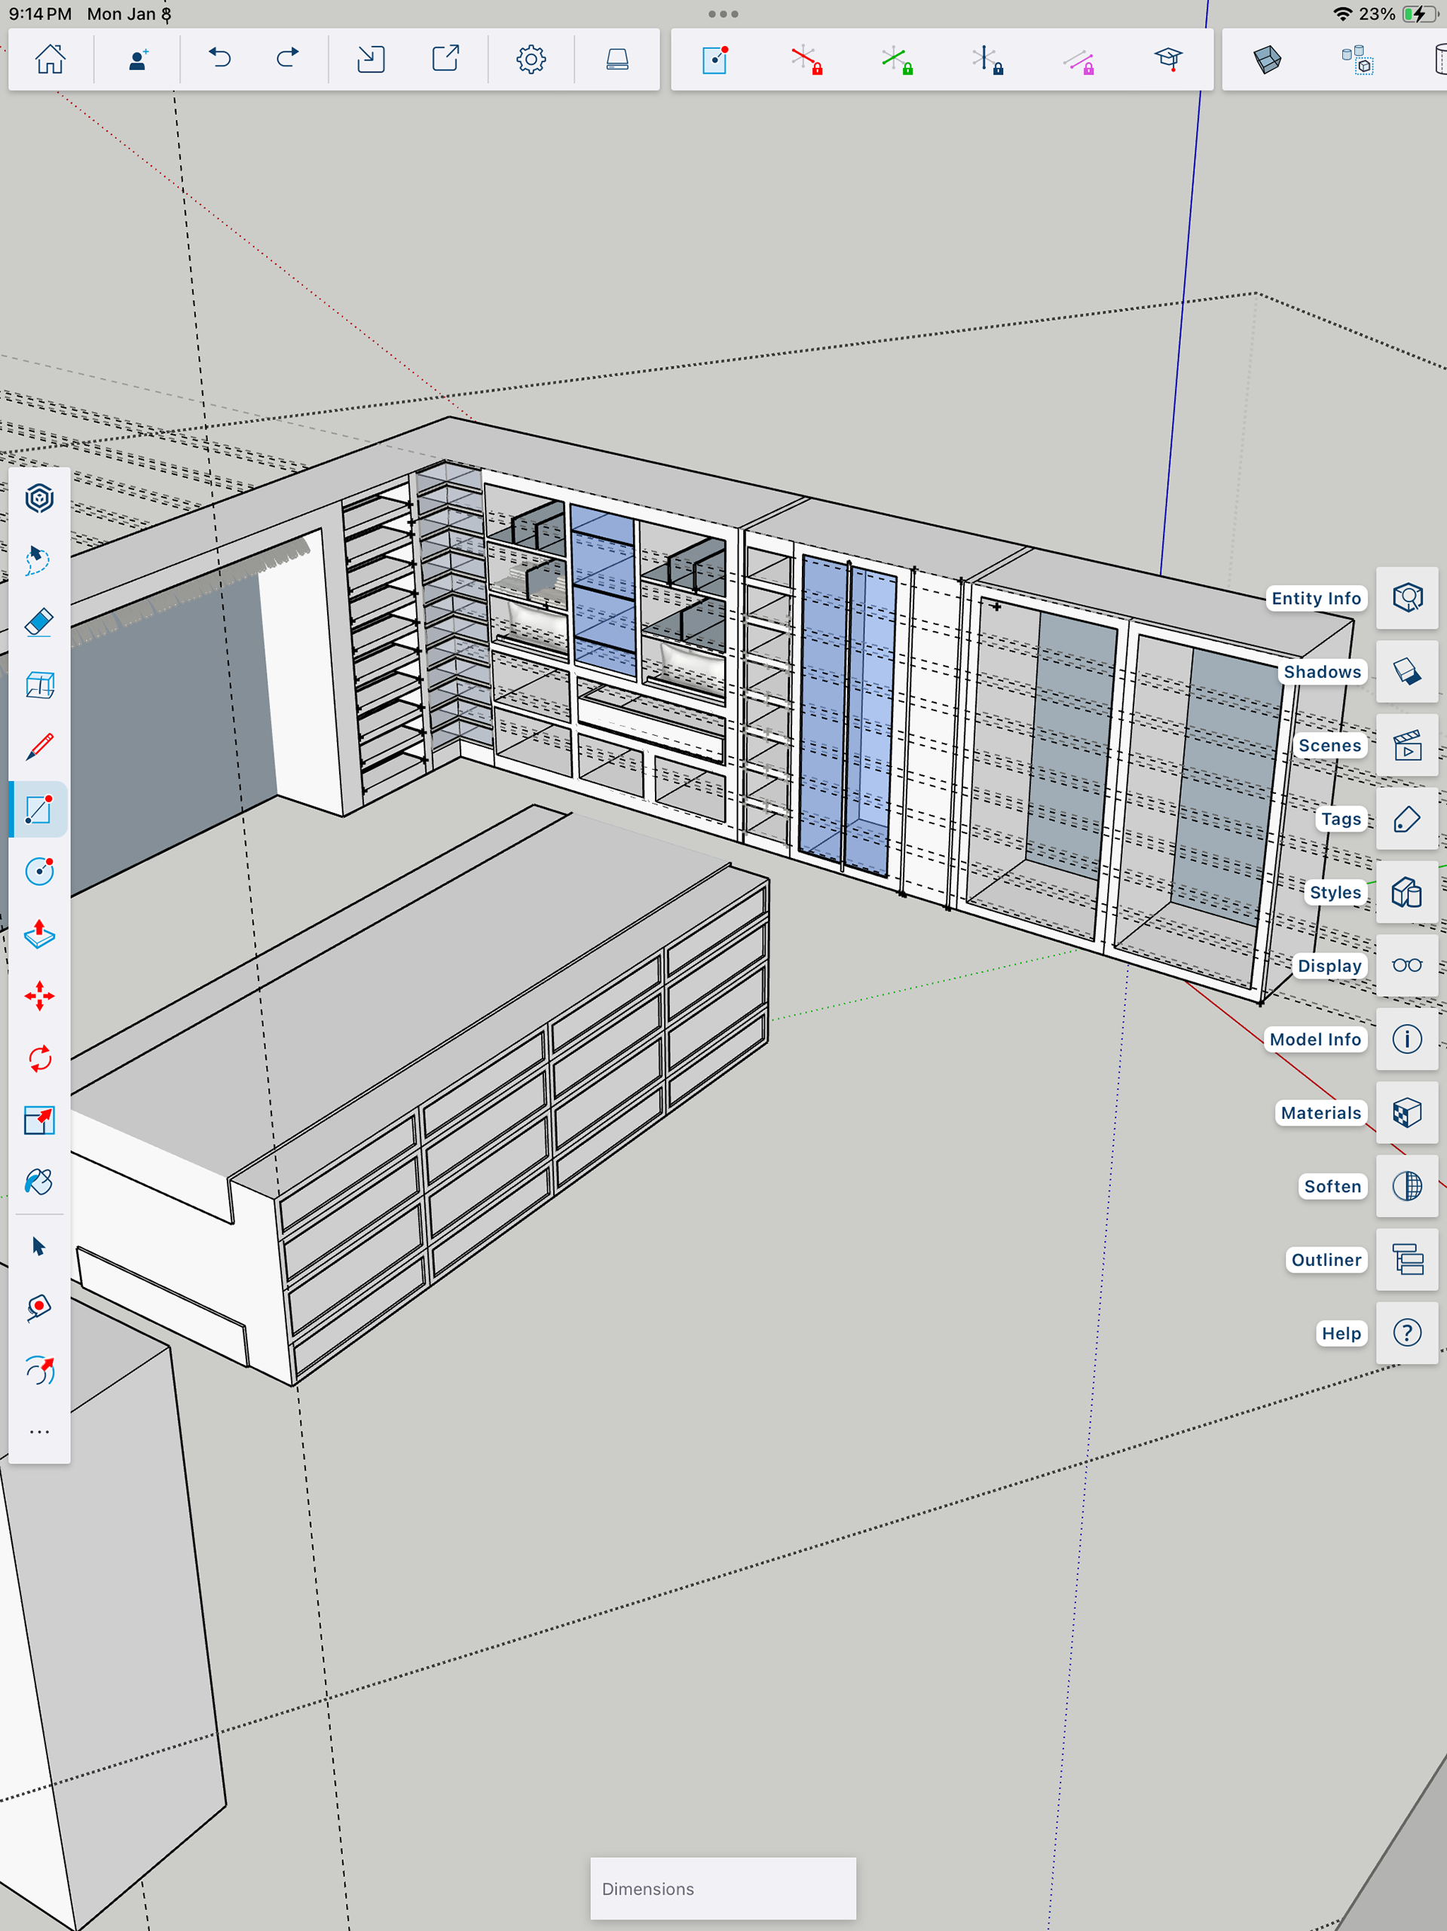1447x1931 pixels.
Task: Activate the Rotate tool
Action: tap(39, 1059)
